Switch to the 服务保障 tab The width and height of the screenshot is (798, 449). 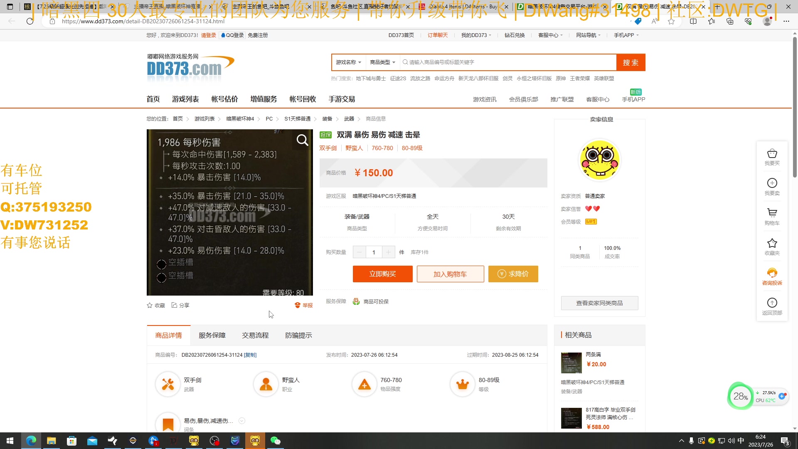coord(212,335)
